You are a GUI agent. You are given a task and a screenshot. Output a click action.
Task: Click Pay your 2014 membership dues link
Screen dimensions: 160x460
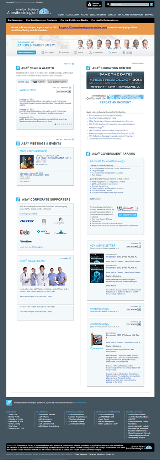pyautogui.click(x=82, y=27)
